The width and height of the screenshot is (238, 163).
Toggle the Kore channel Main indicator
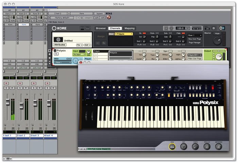(x=183, y=33)
